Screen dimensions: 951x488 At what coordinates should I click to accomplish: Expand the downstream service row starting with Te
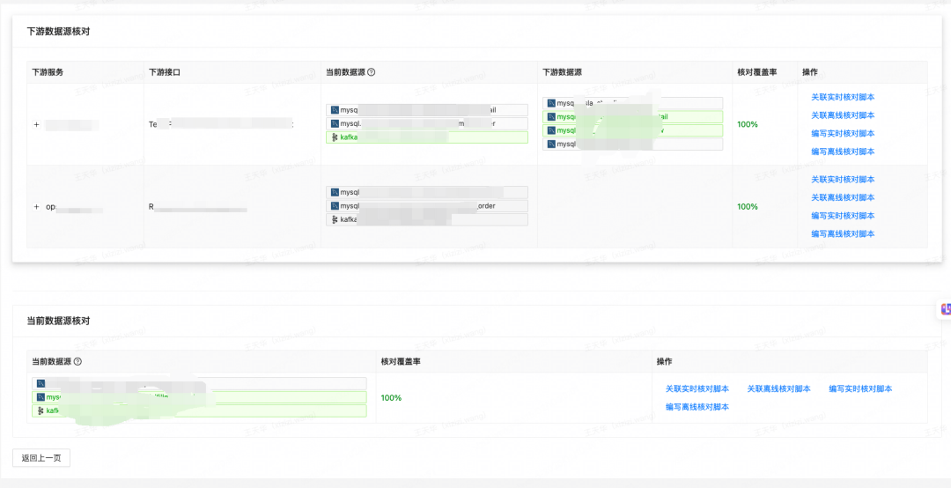[36, 124]
